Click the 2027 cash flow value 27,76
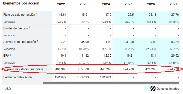The image size is (183, 94). [175, 15]
